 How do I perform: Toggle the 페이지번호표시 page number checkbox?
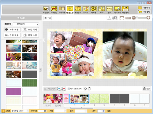point(69,89)
